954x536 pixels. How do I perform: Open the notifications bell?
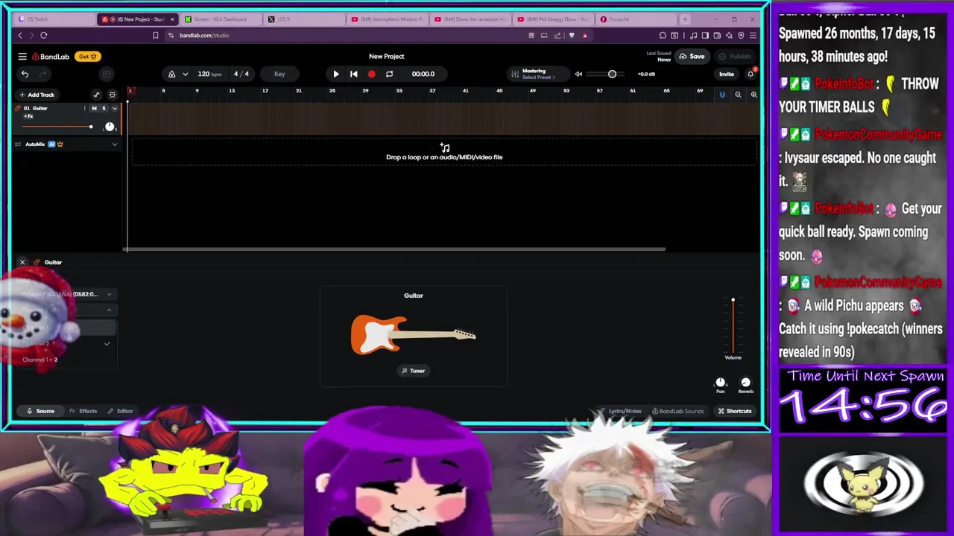click(x=751, y=74)
